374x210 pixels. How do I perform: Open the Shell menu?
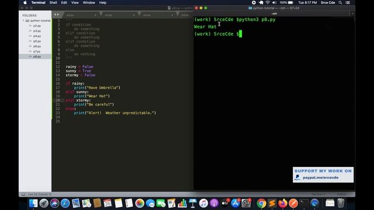coord(53,2)
